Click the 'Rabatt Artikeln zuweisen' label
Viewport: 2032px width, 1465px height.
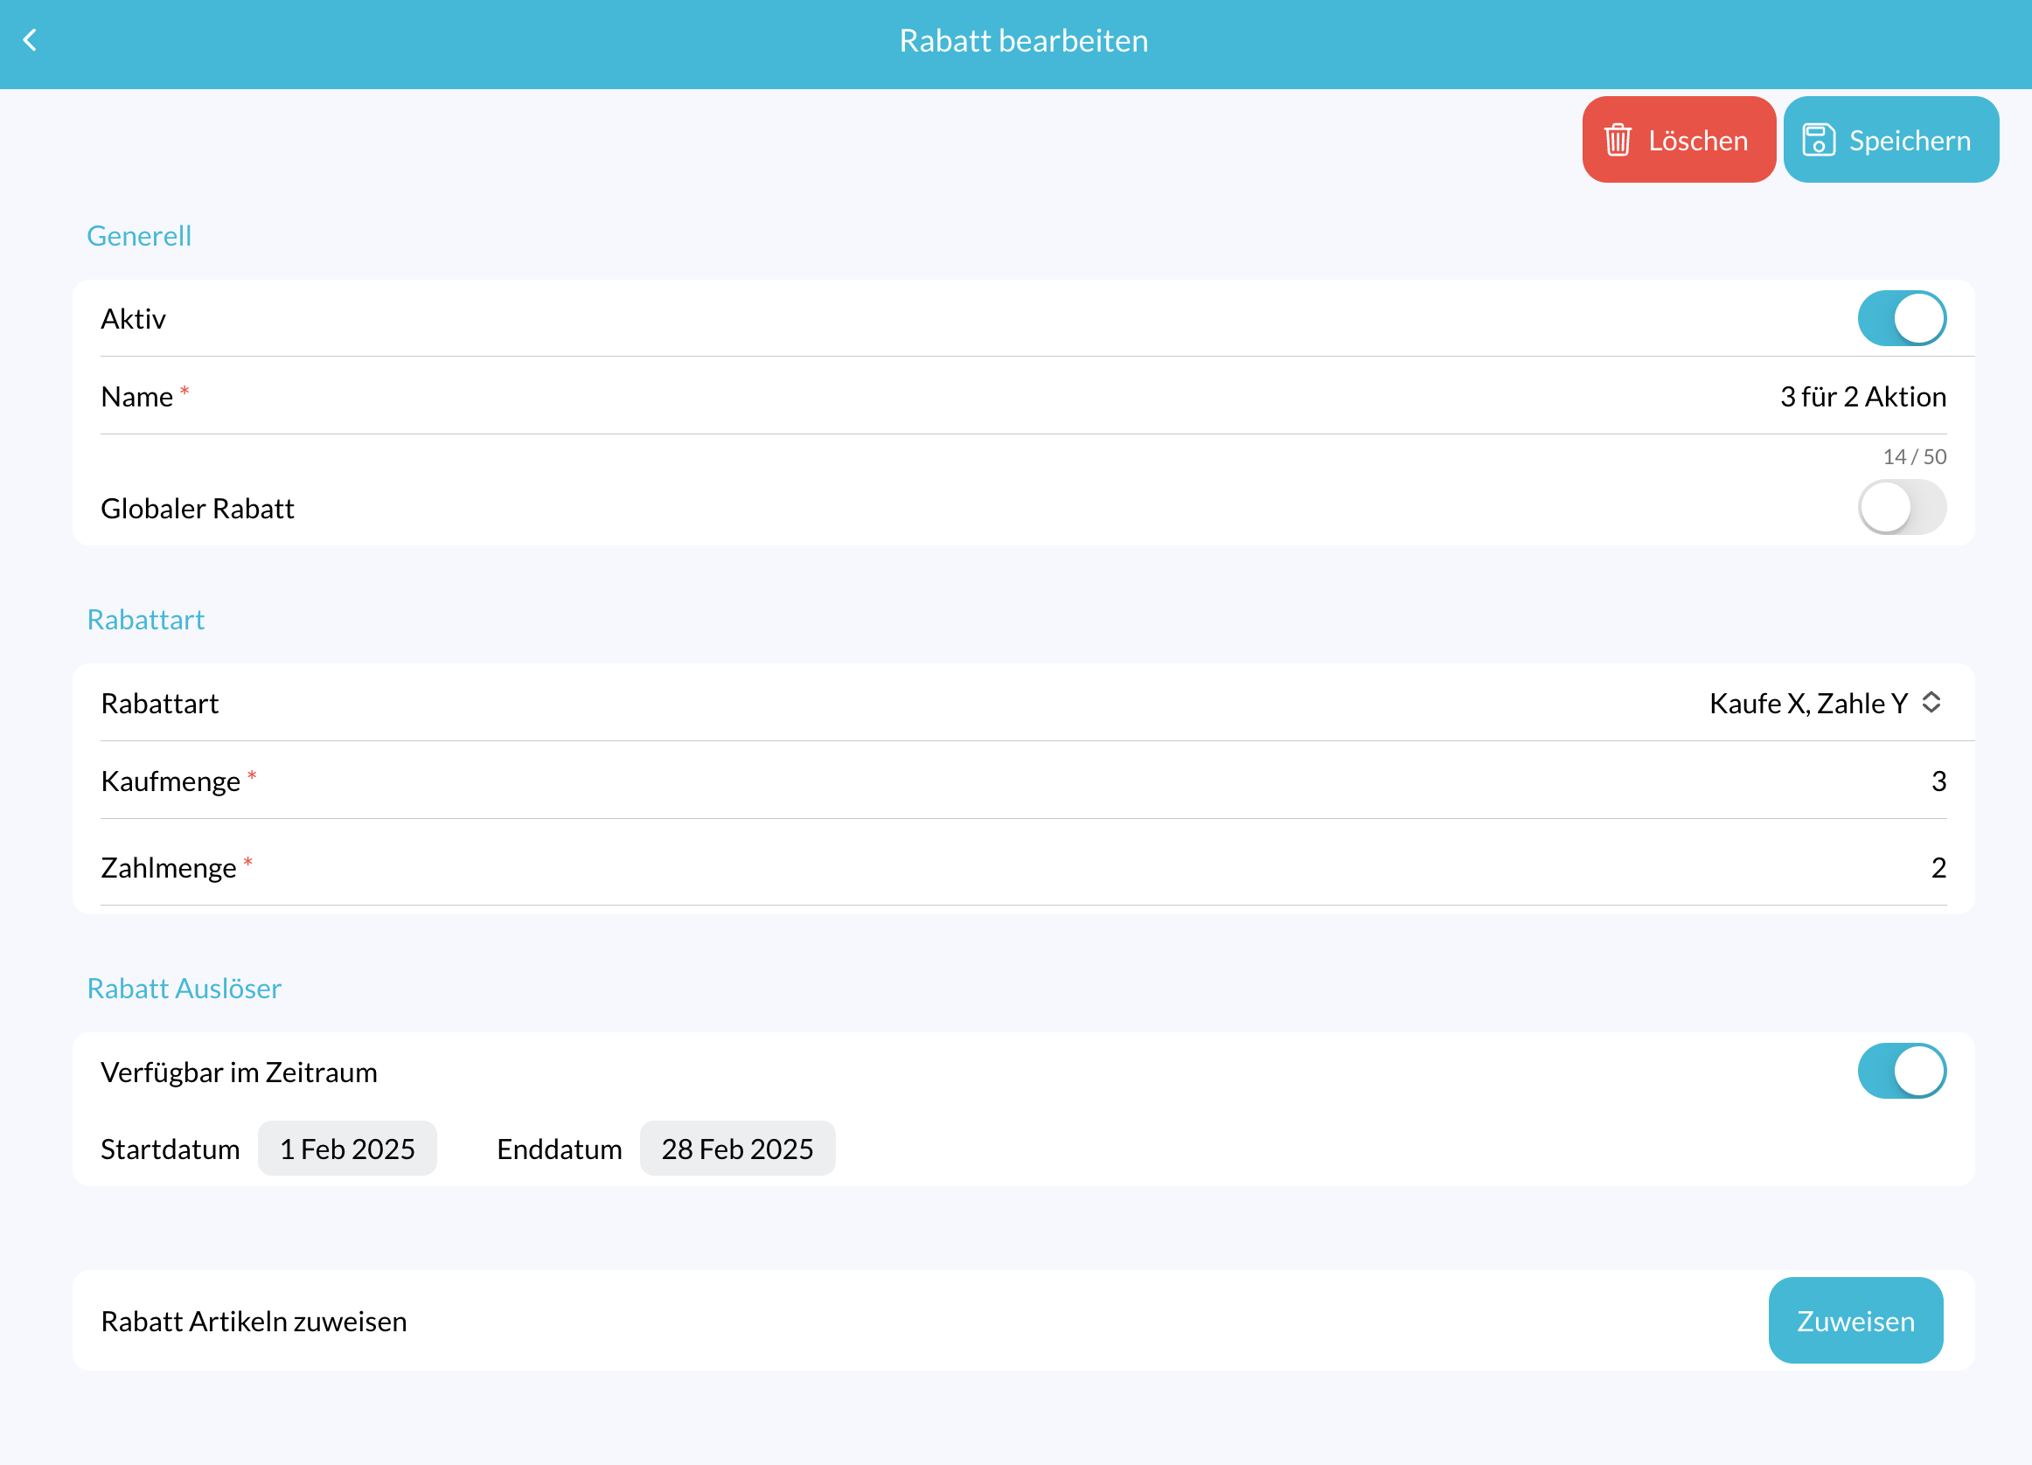254,1321
